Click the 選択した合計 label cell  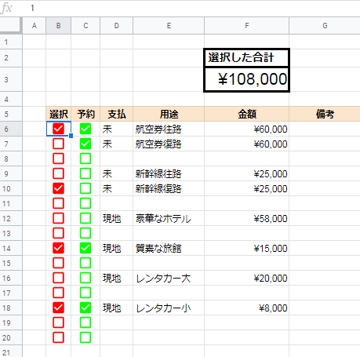tap(246, 57)
